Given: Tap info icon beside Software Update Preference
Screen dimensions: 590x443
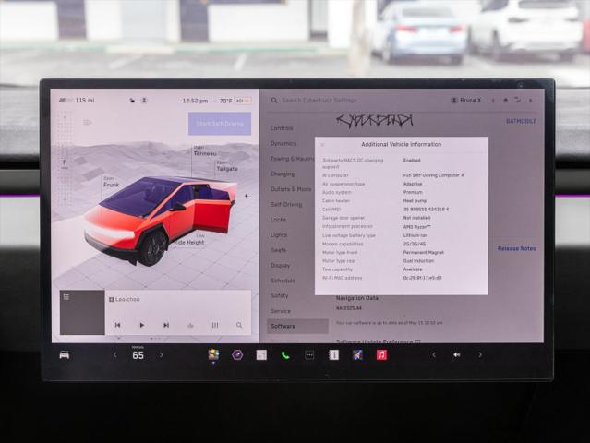Looking at the screenshot, I should [418, 341].
